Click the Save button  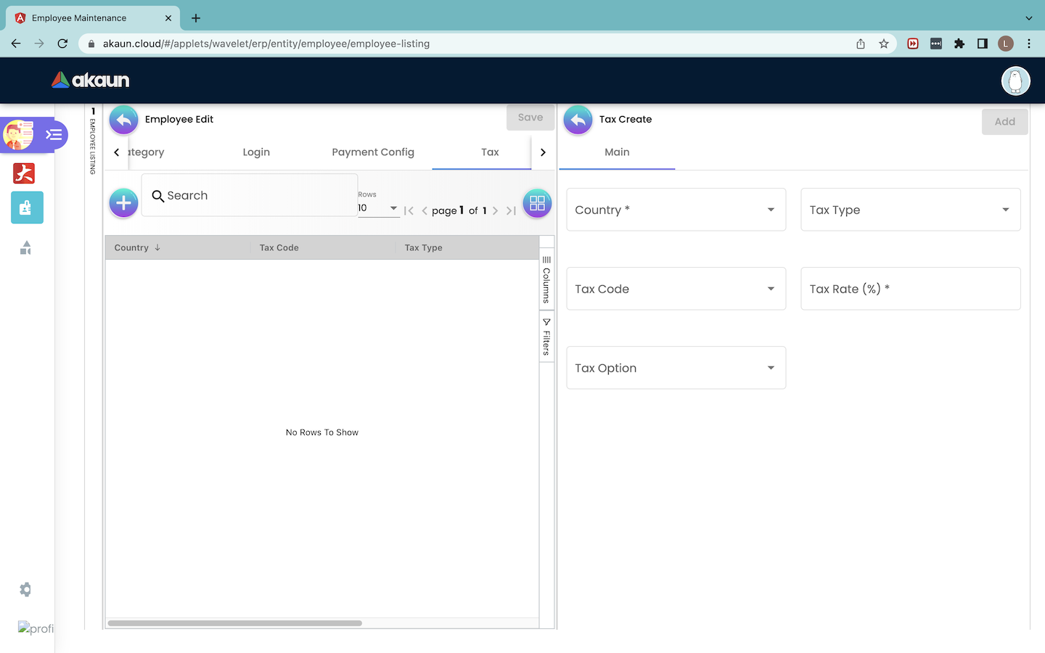coord(530,118)
